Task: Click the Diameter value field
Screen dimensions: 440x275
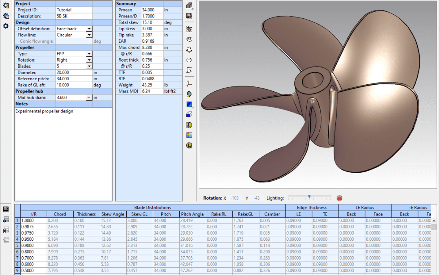Action: 73,73
